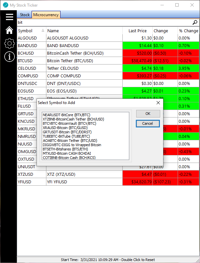Sort by the Name column header

84,31
